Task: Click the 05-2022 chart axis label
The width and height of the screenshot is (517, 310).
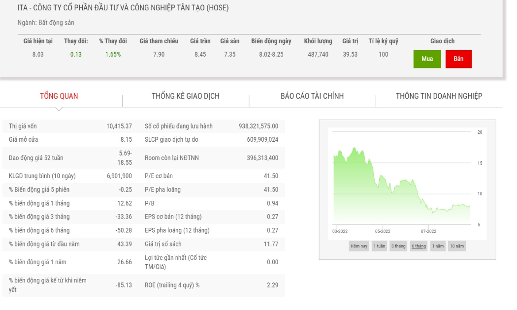Action: (x=383, y=231)
